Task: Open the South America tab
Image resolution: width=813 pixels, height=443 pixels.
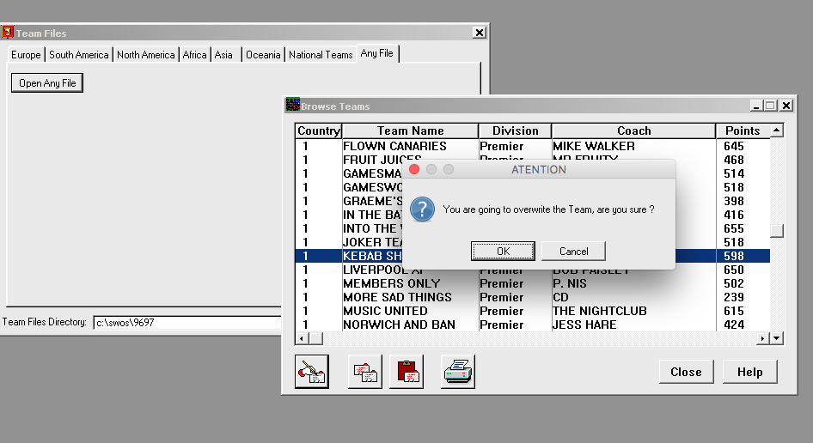Action: click(79, 55)
